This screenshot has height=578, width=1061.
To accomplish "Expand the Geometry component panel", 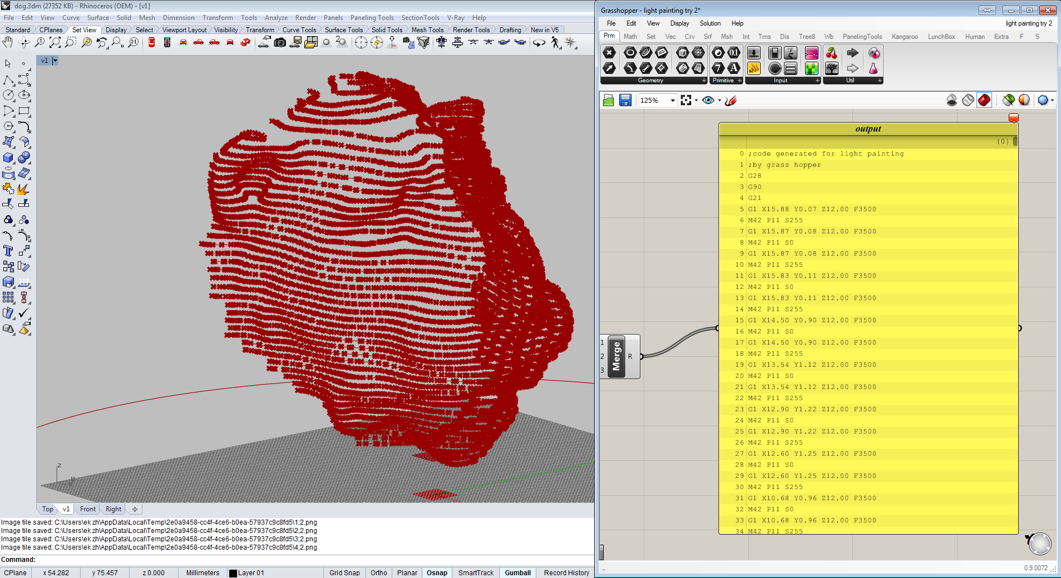I will (704, 81).
